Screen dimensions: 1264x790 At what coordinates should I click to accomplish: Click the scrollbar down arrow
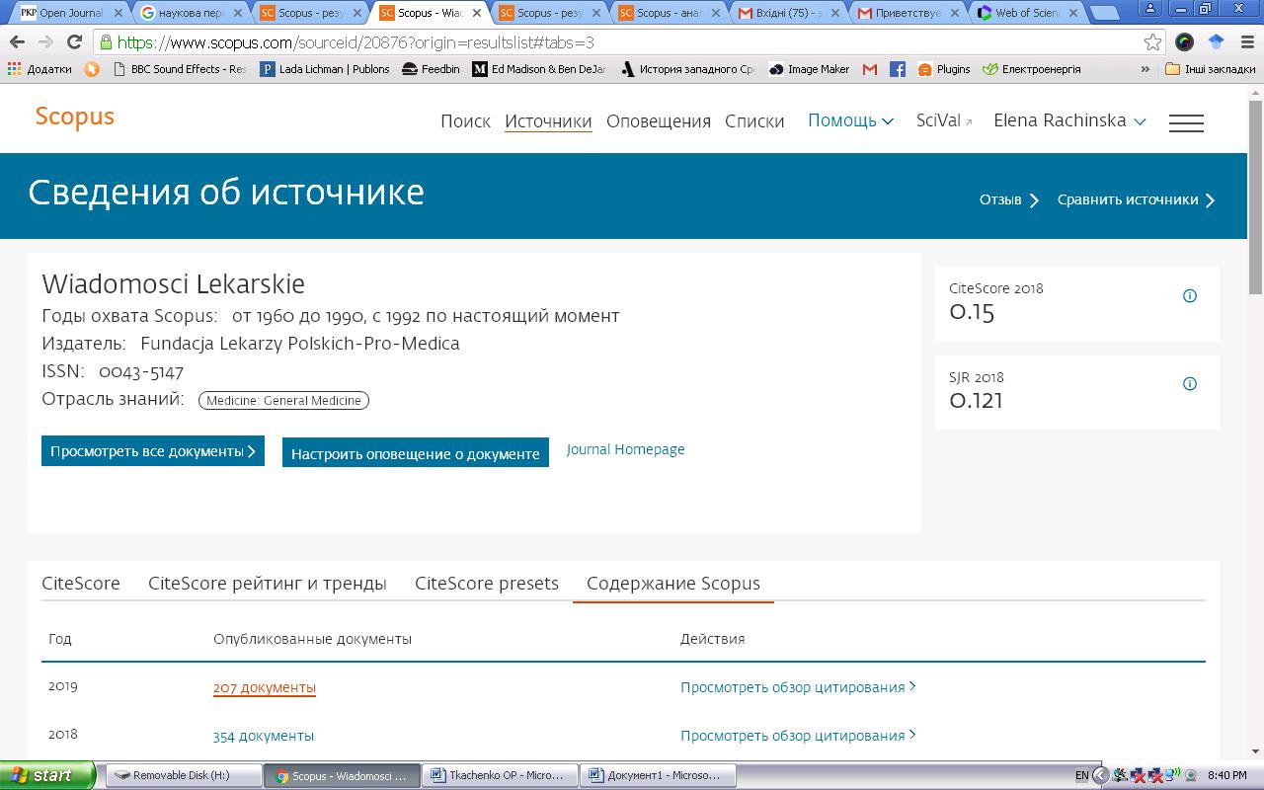(x=1255, y=751)
